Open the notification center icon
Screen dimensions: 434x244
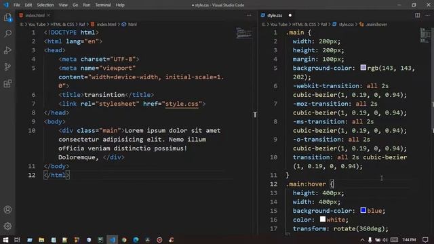pyautogui.click(x=425, y=239)
